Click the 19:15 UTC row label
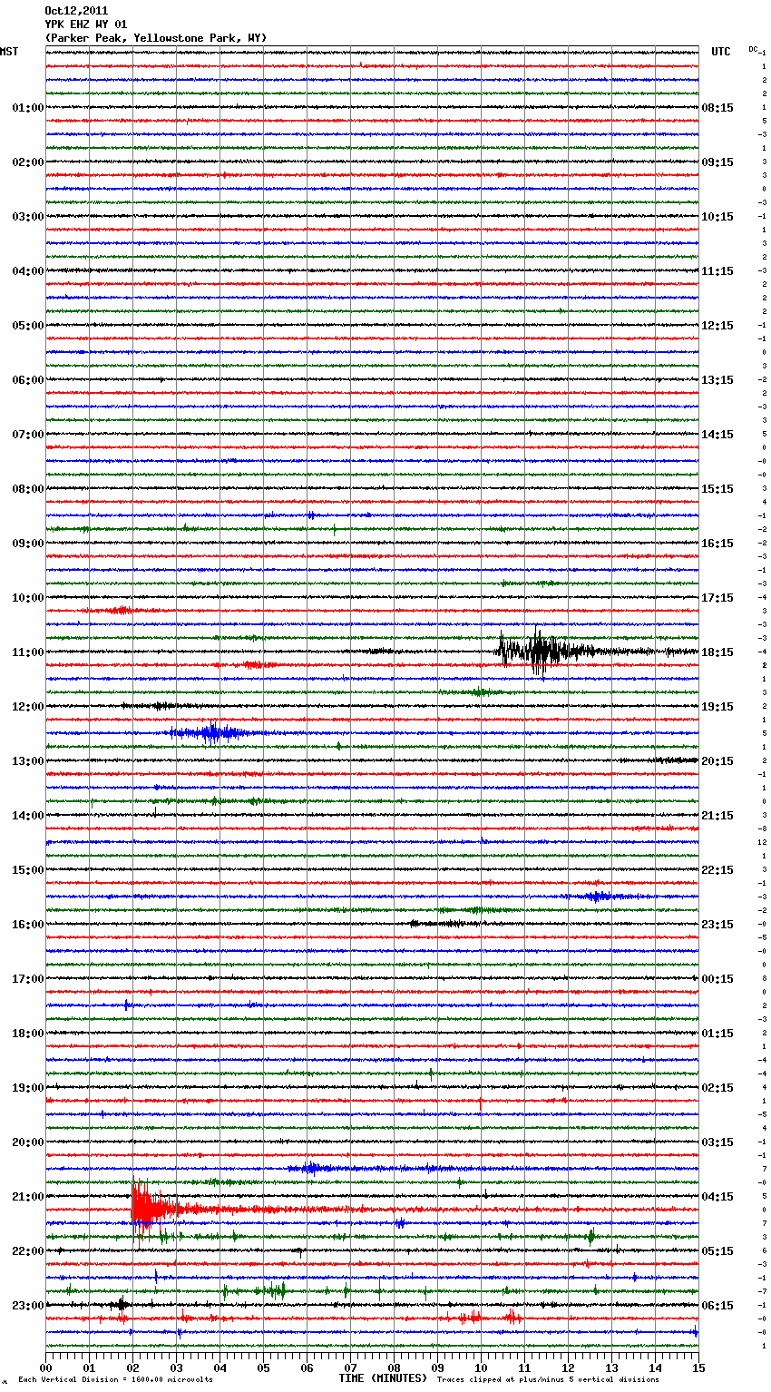 coord(717,707)
